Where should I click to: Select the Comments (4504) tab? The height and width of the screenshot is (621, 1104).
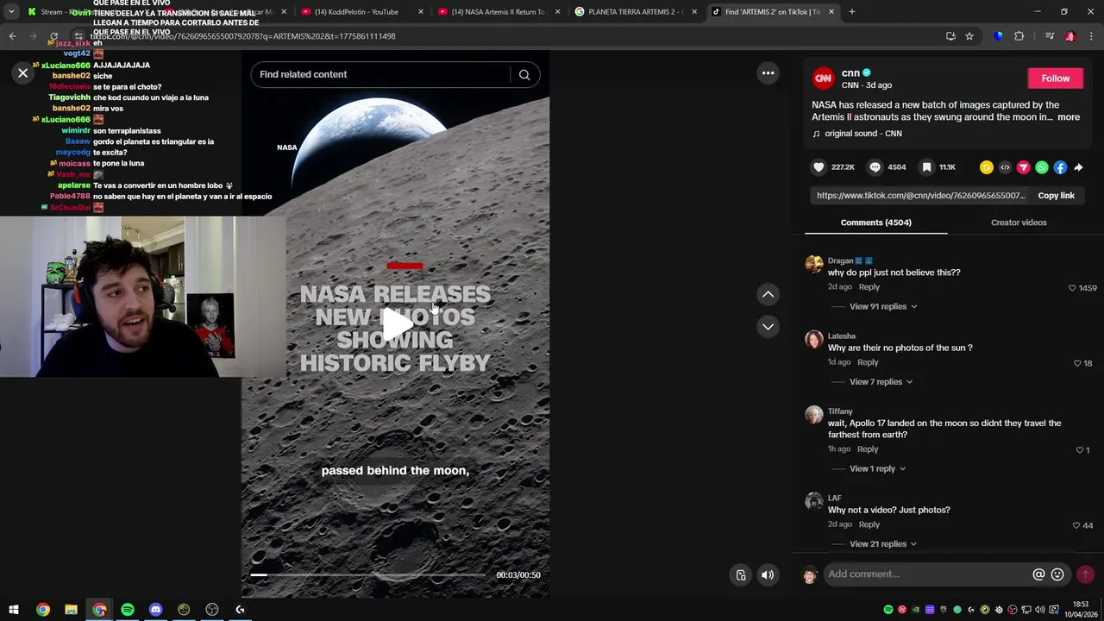875,223
